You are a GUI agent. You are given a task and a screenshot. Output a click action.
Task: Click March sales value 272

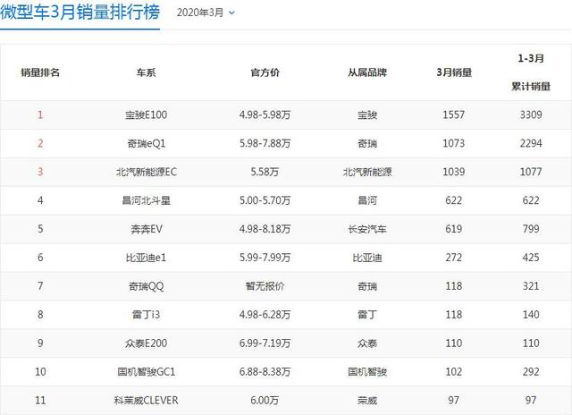click(x=453, y=258)
